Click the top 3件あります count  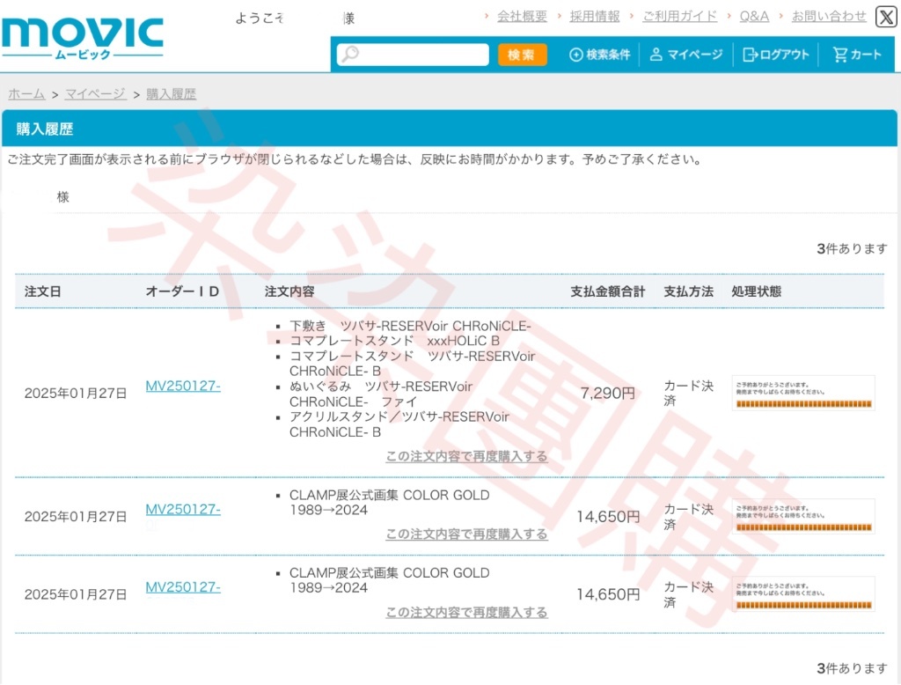coord(852,248)
